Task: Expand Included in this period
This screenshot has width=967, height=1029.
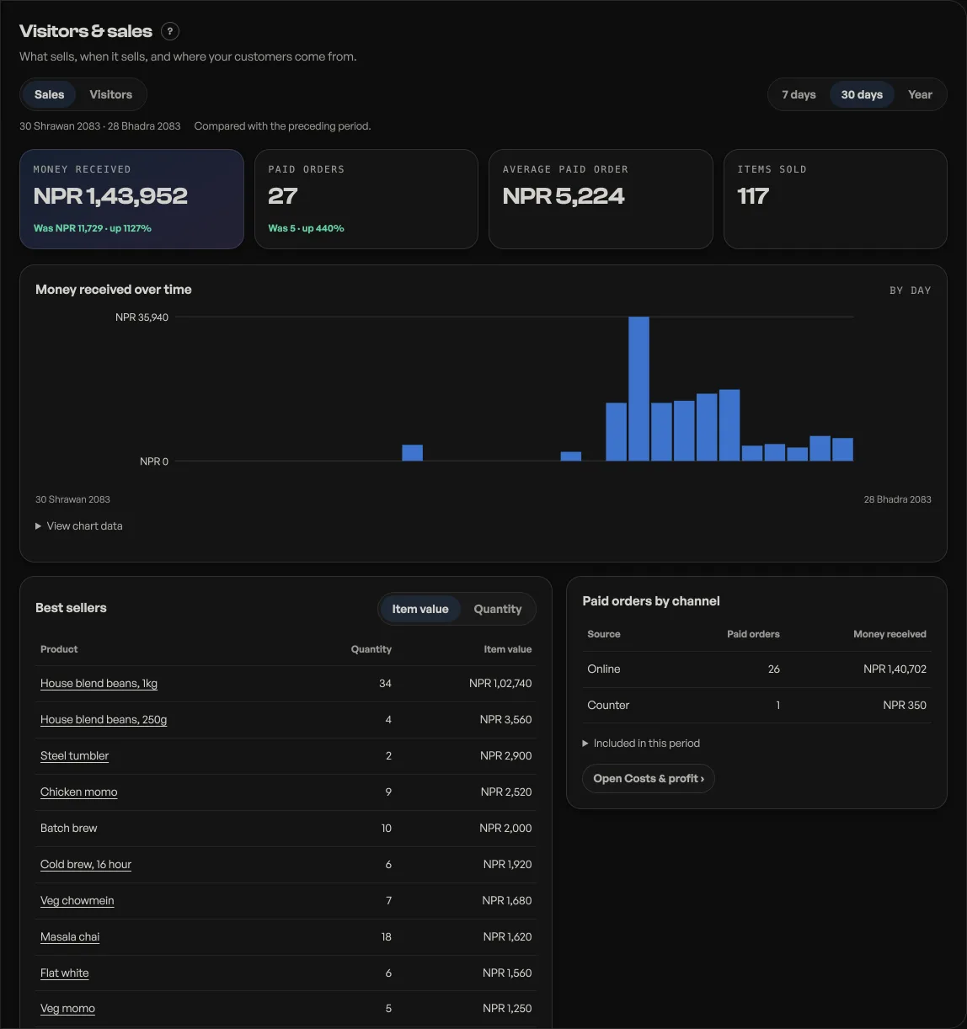Action: (641, 743)
